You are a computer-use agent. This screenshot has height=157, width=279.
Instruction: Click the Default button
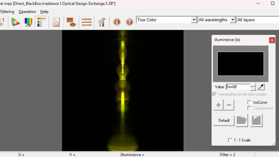224,120
